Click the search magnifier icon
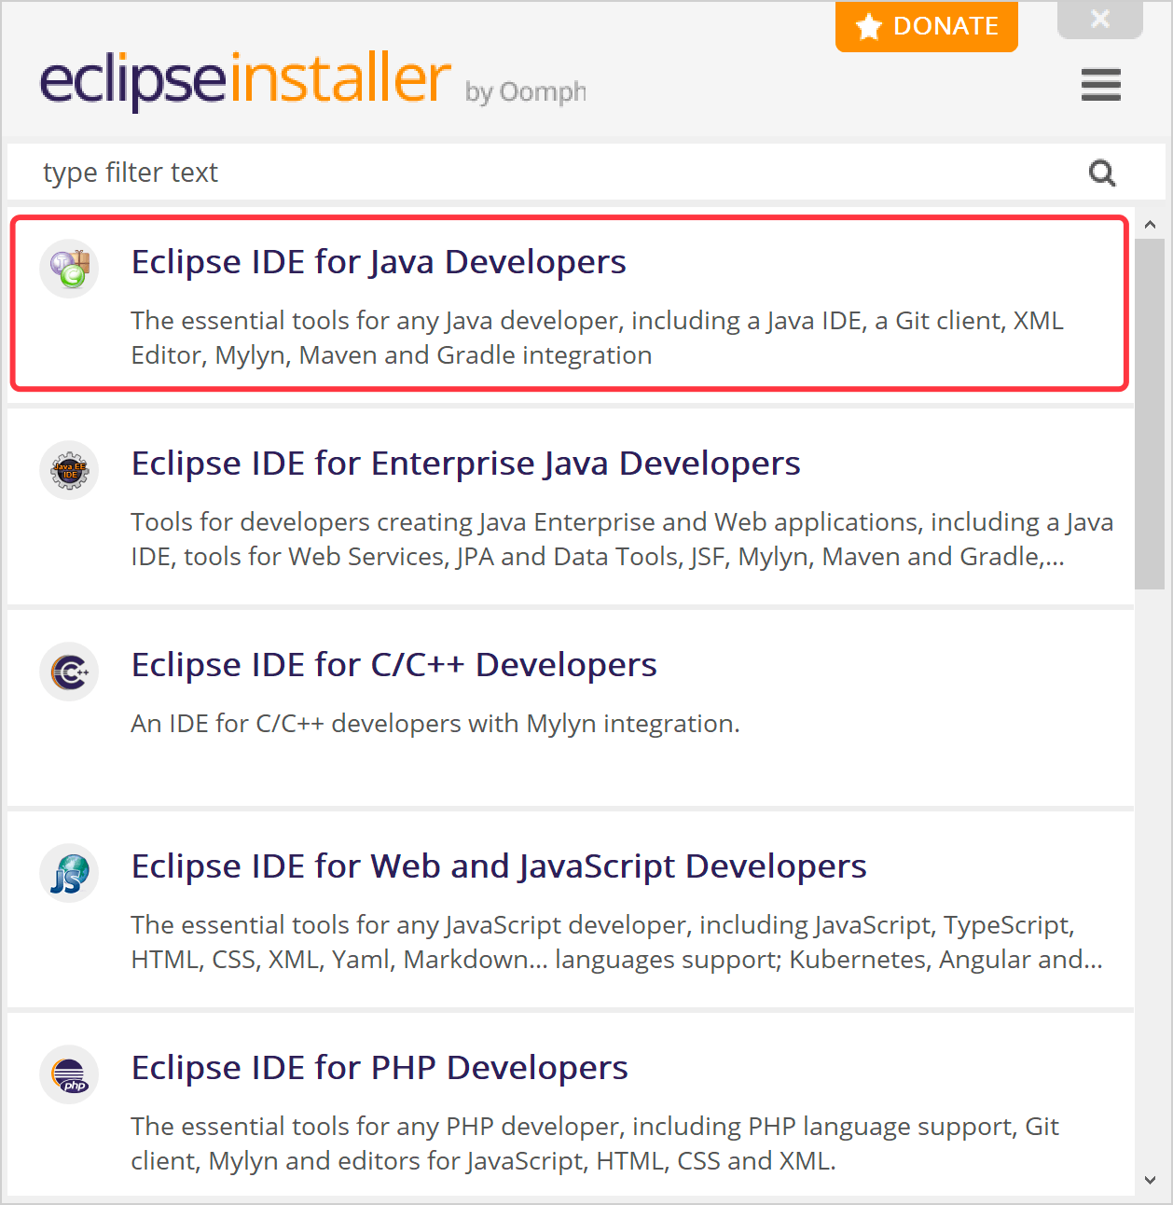The image size is (1173, 1205). 1102,173
